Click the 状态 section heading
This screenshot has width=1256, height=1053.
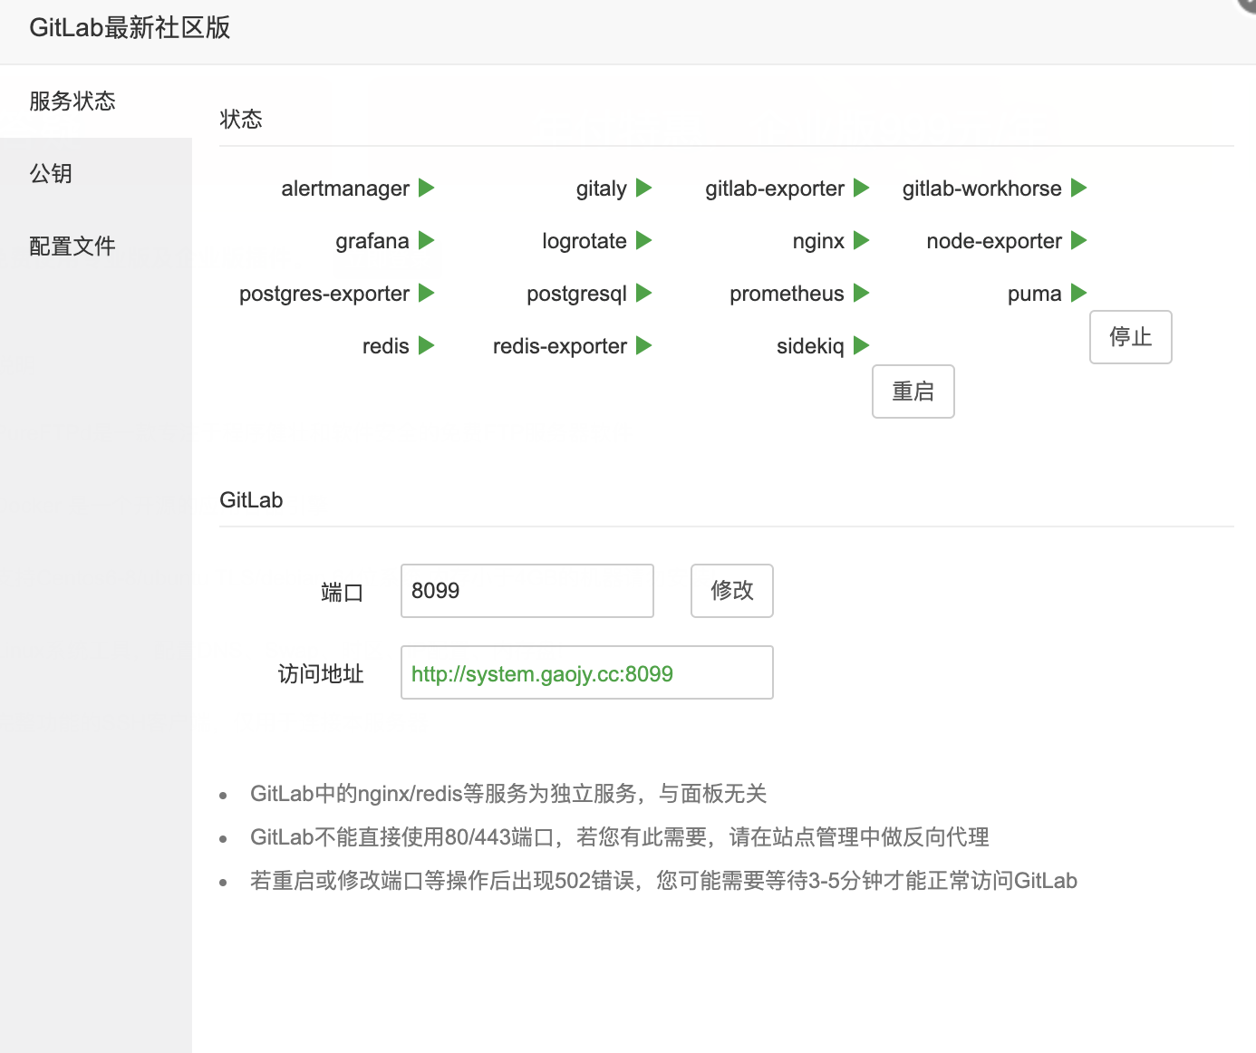click(x=241, y=120)
